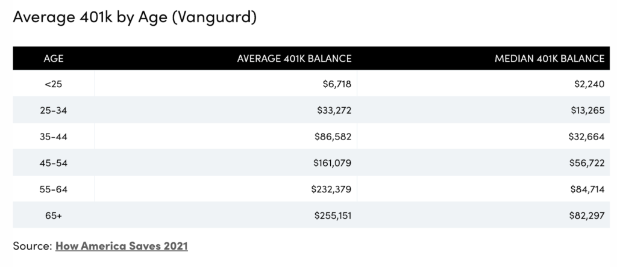Click the AGE column header
The image size is (617, 267).
point(54,58)
